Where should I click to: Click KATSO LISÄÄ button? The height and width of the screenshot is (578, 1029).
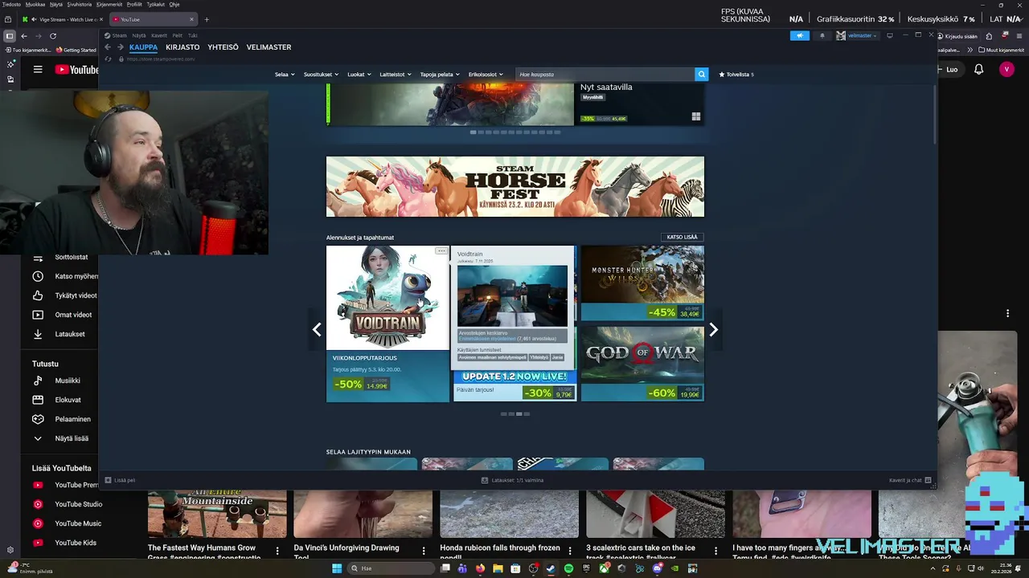pos(683,237)
